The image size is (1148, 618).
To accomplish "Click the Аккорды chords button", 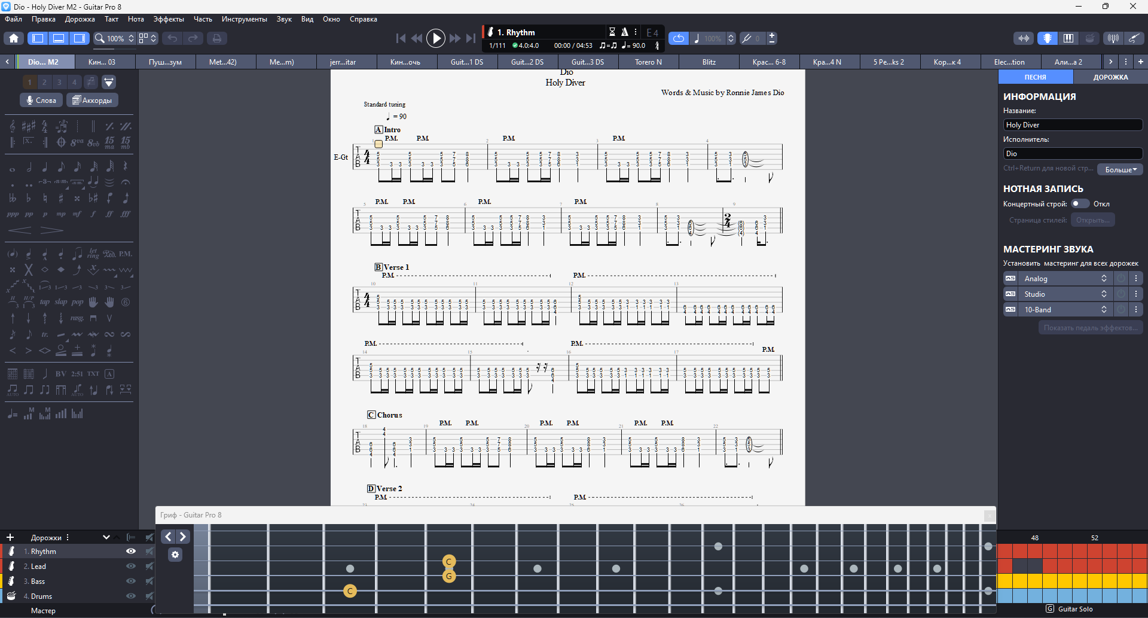I will [x=92, y=101].
